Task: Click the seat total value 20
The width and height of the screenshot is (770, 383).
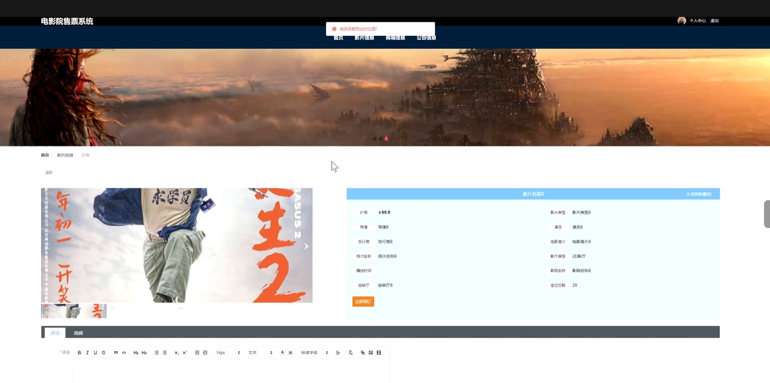Action: 575,286
